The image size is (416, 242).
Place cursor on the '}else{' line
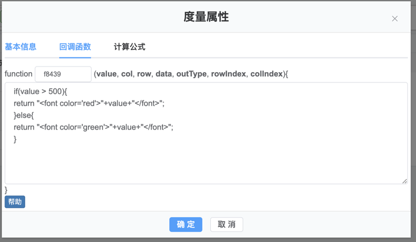(24, 115)
